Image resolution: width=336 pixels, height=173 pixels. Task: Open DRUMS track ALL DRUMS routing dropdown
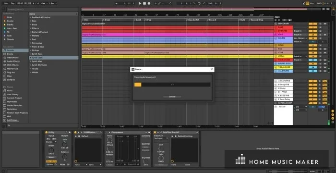pyautogui.click(x=300, y=38)
